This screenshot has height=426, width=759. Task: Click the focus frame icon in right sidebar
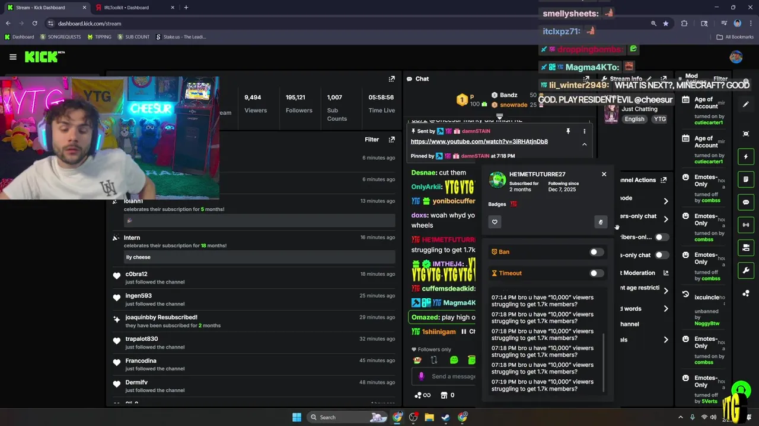(746, 134)
